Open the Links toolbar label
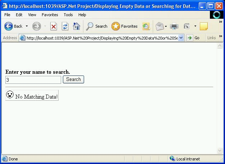Image resolution: width=225 pixels, height=164 pixels. click(211, 38)
